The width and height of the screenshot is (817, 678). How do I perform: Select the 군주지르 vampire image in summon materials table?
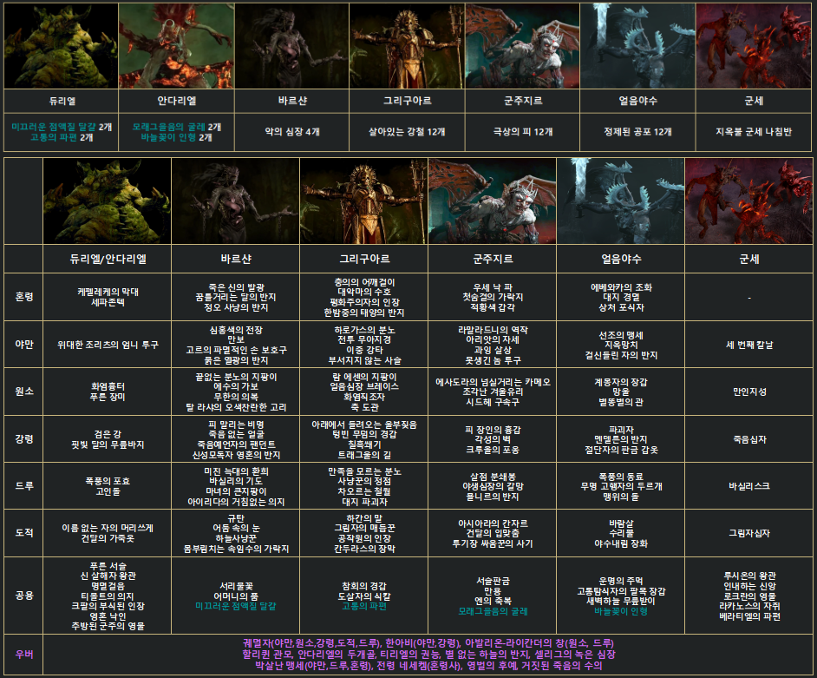coord(523,46)
